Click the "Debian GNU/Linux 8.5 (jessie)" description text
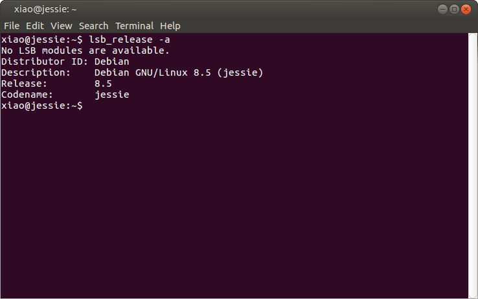The width and height of the screenshot is (478, 299). pos(179,72)
